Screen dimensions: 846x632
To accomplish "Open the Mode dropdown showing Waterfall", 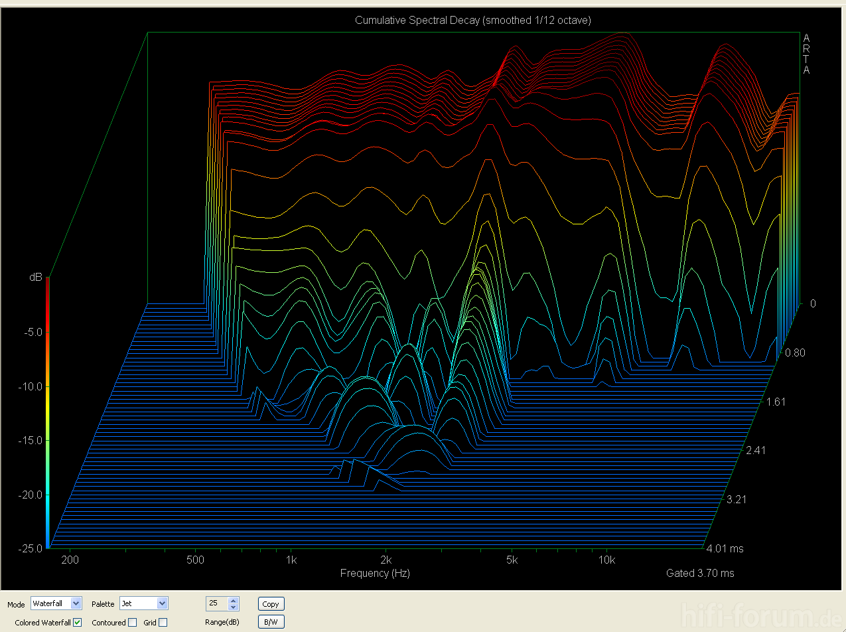I will tap(76, 603).
